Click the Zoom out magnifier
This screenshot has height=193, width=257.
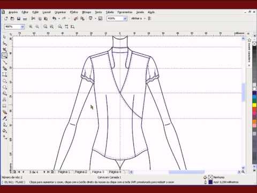[x=37, y=27]
